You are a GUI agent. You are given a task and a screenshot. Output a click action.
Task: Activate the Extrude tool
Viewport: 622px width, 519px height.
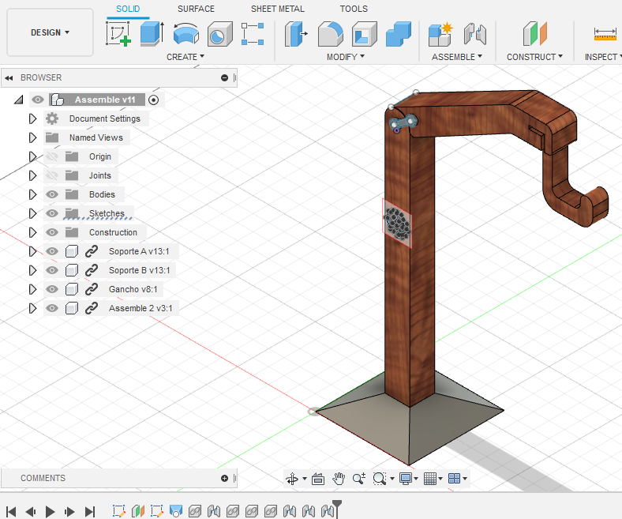click(151, 34)
